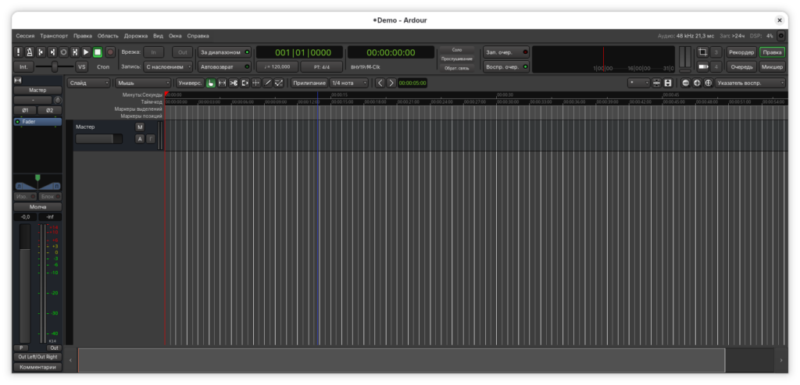The image size is (800, 385).
Task: Enable the Автовозврат toggle
Action: coord(224,67)
